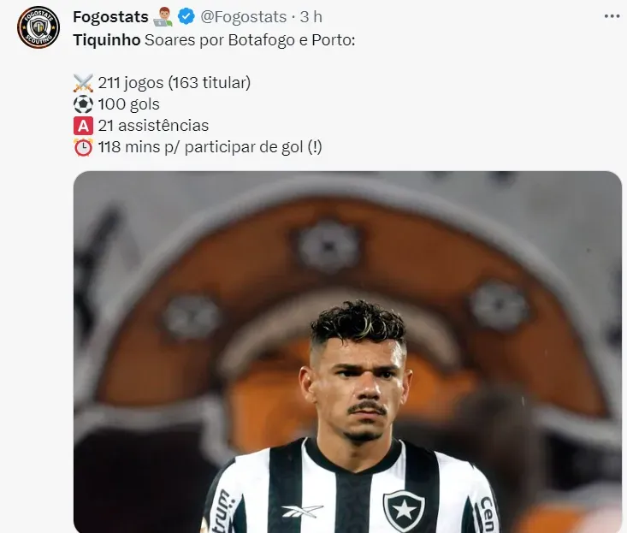627x533 pixels.
Task: Click the crossed swords emoji
Action: 83,83
